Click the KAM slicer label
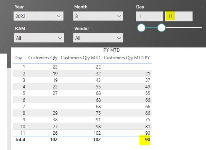This screenshot has width=206, height=150. 20,29
